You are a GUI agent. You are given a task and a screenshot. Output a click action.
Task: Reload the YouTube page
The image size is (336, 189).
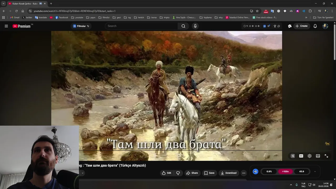[16, 11]
